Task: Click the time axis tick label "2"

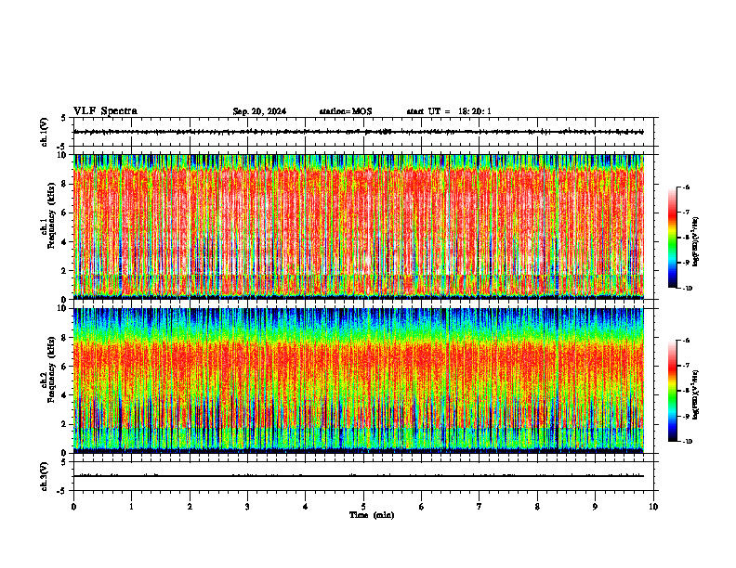Action: pyautogui.click(x=190, y=507)
